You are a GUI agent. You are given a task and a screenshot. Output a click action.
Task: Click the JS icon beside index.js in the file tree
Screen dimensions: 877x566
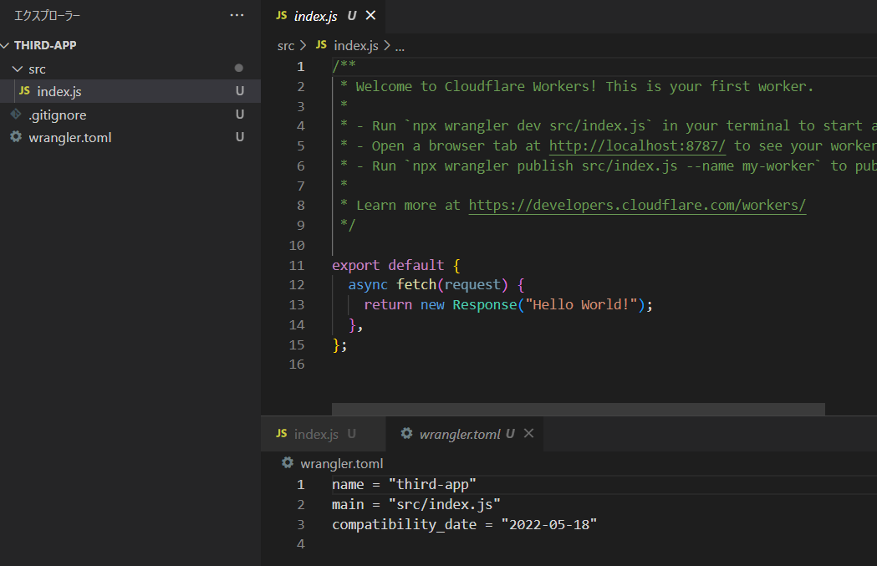[24, 91]
